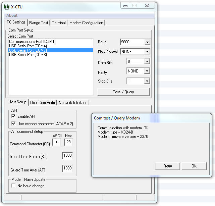Expand the Baud rate dropdown
This screenshot has width=215, height=206.
pyautogui.click(x=147, y=42)
